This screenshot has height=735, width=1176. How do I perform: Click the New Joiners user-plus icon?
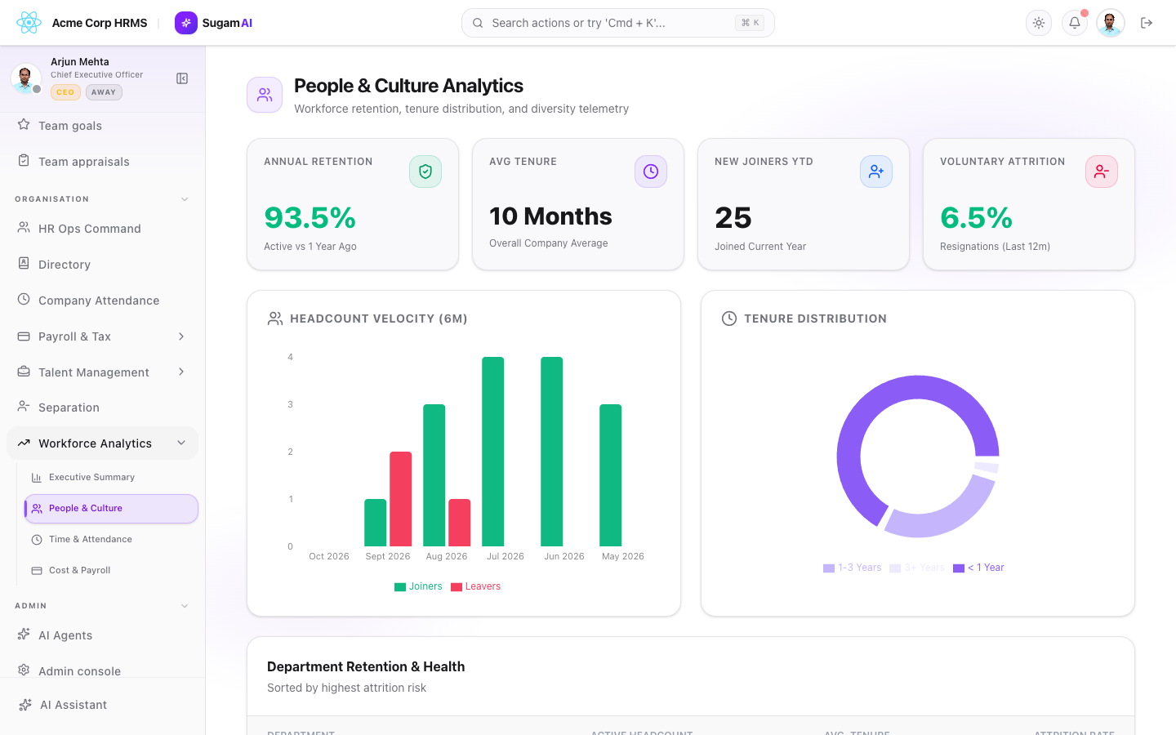(x=876, y=171)
